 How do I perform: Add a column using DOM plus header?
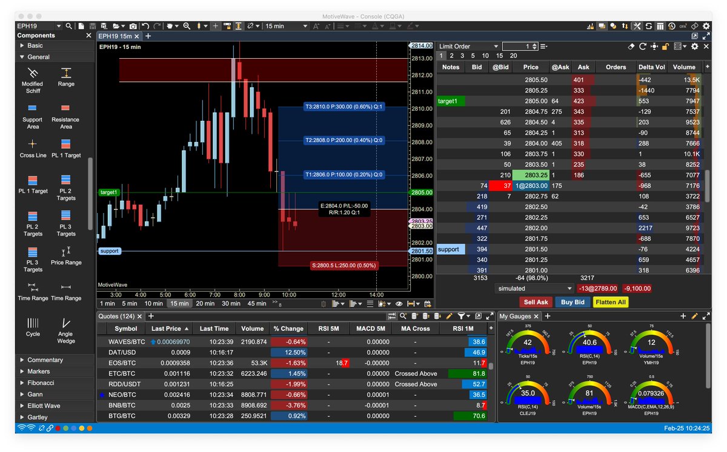707,67
